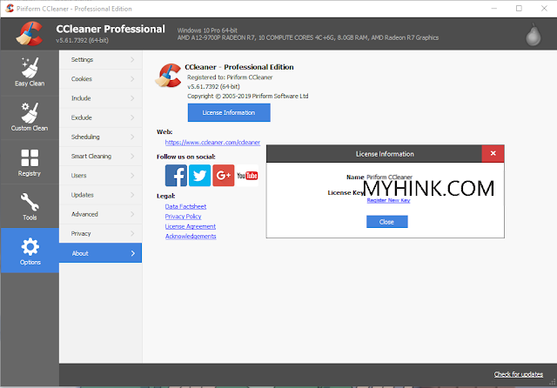Select the About options page
Image resolution: width=557 pixels, height=388 pixels.
(101, 253)
